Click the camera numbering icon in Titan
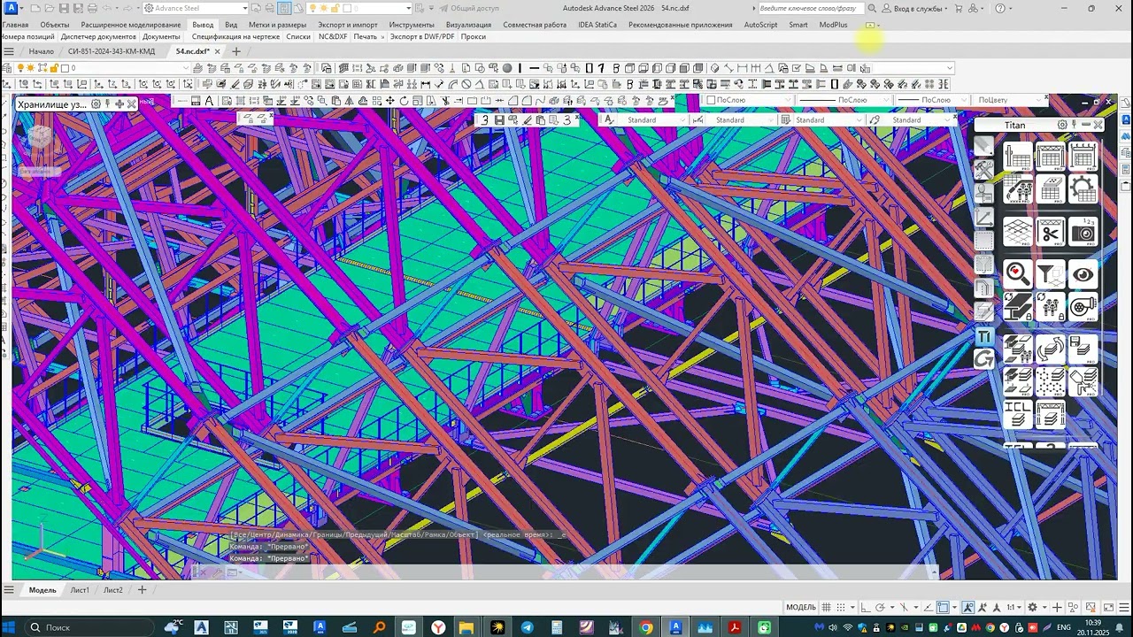The width and height of the screenshot is (1133, 637). (x=1083, y=232)
